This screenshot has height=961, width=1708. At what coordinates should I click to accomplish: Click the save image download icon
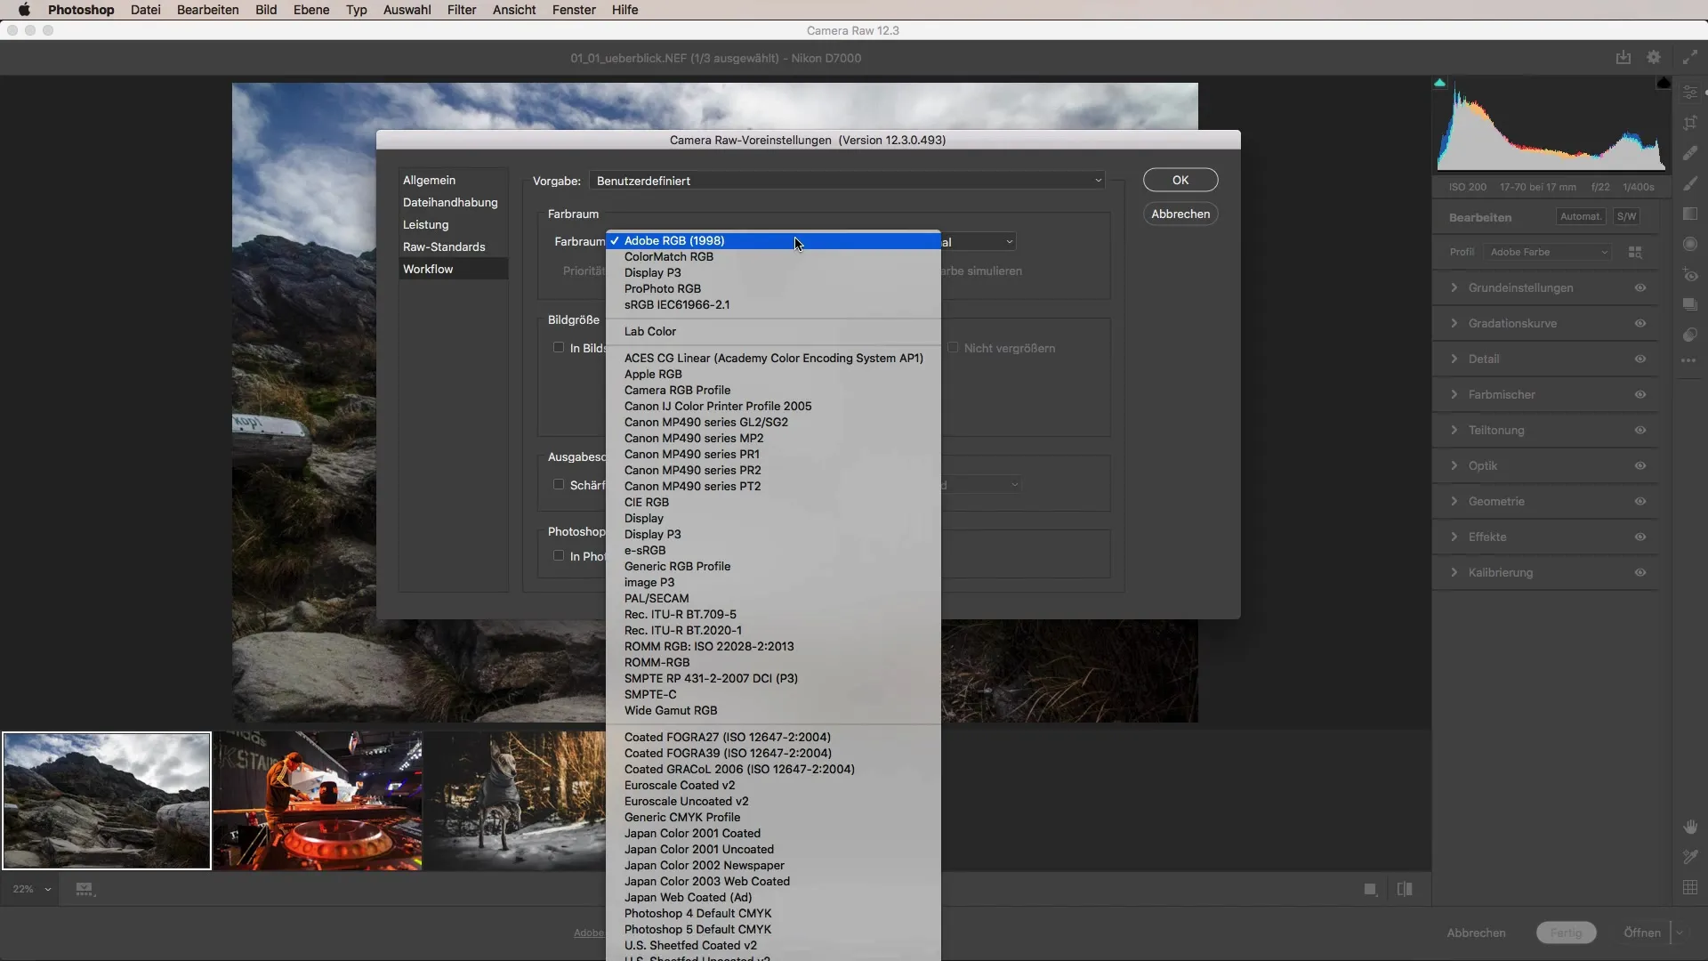click(1623, 57)
